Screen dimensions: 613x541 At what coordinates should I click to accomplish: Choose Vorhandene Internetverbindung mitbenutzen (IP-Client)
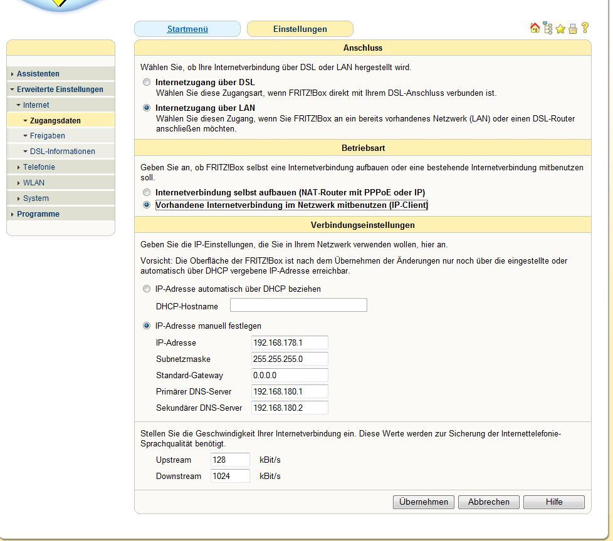coord(147,205)
